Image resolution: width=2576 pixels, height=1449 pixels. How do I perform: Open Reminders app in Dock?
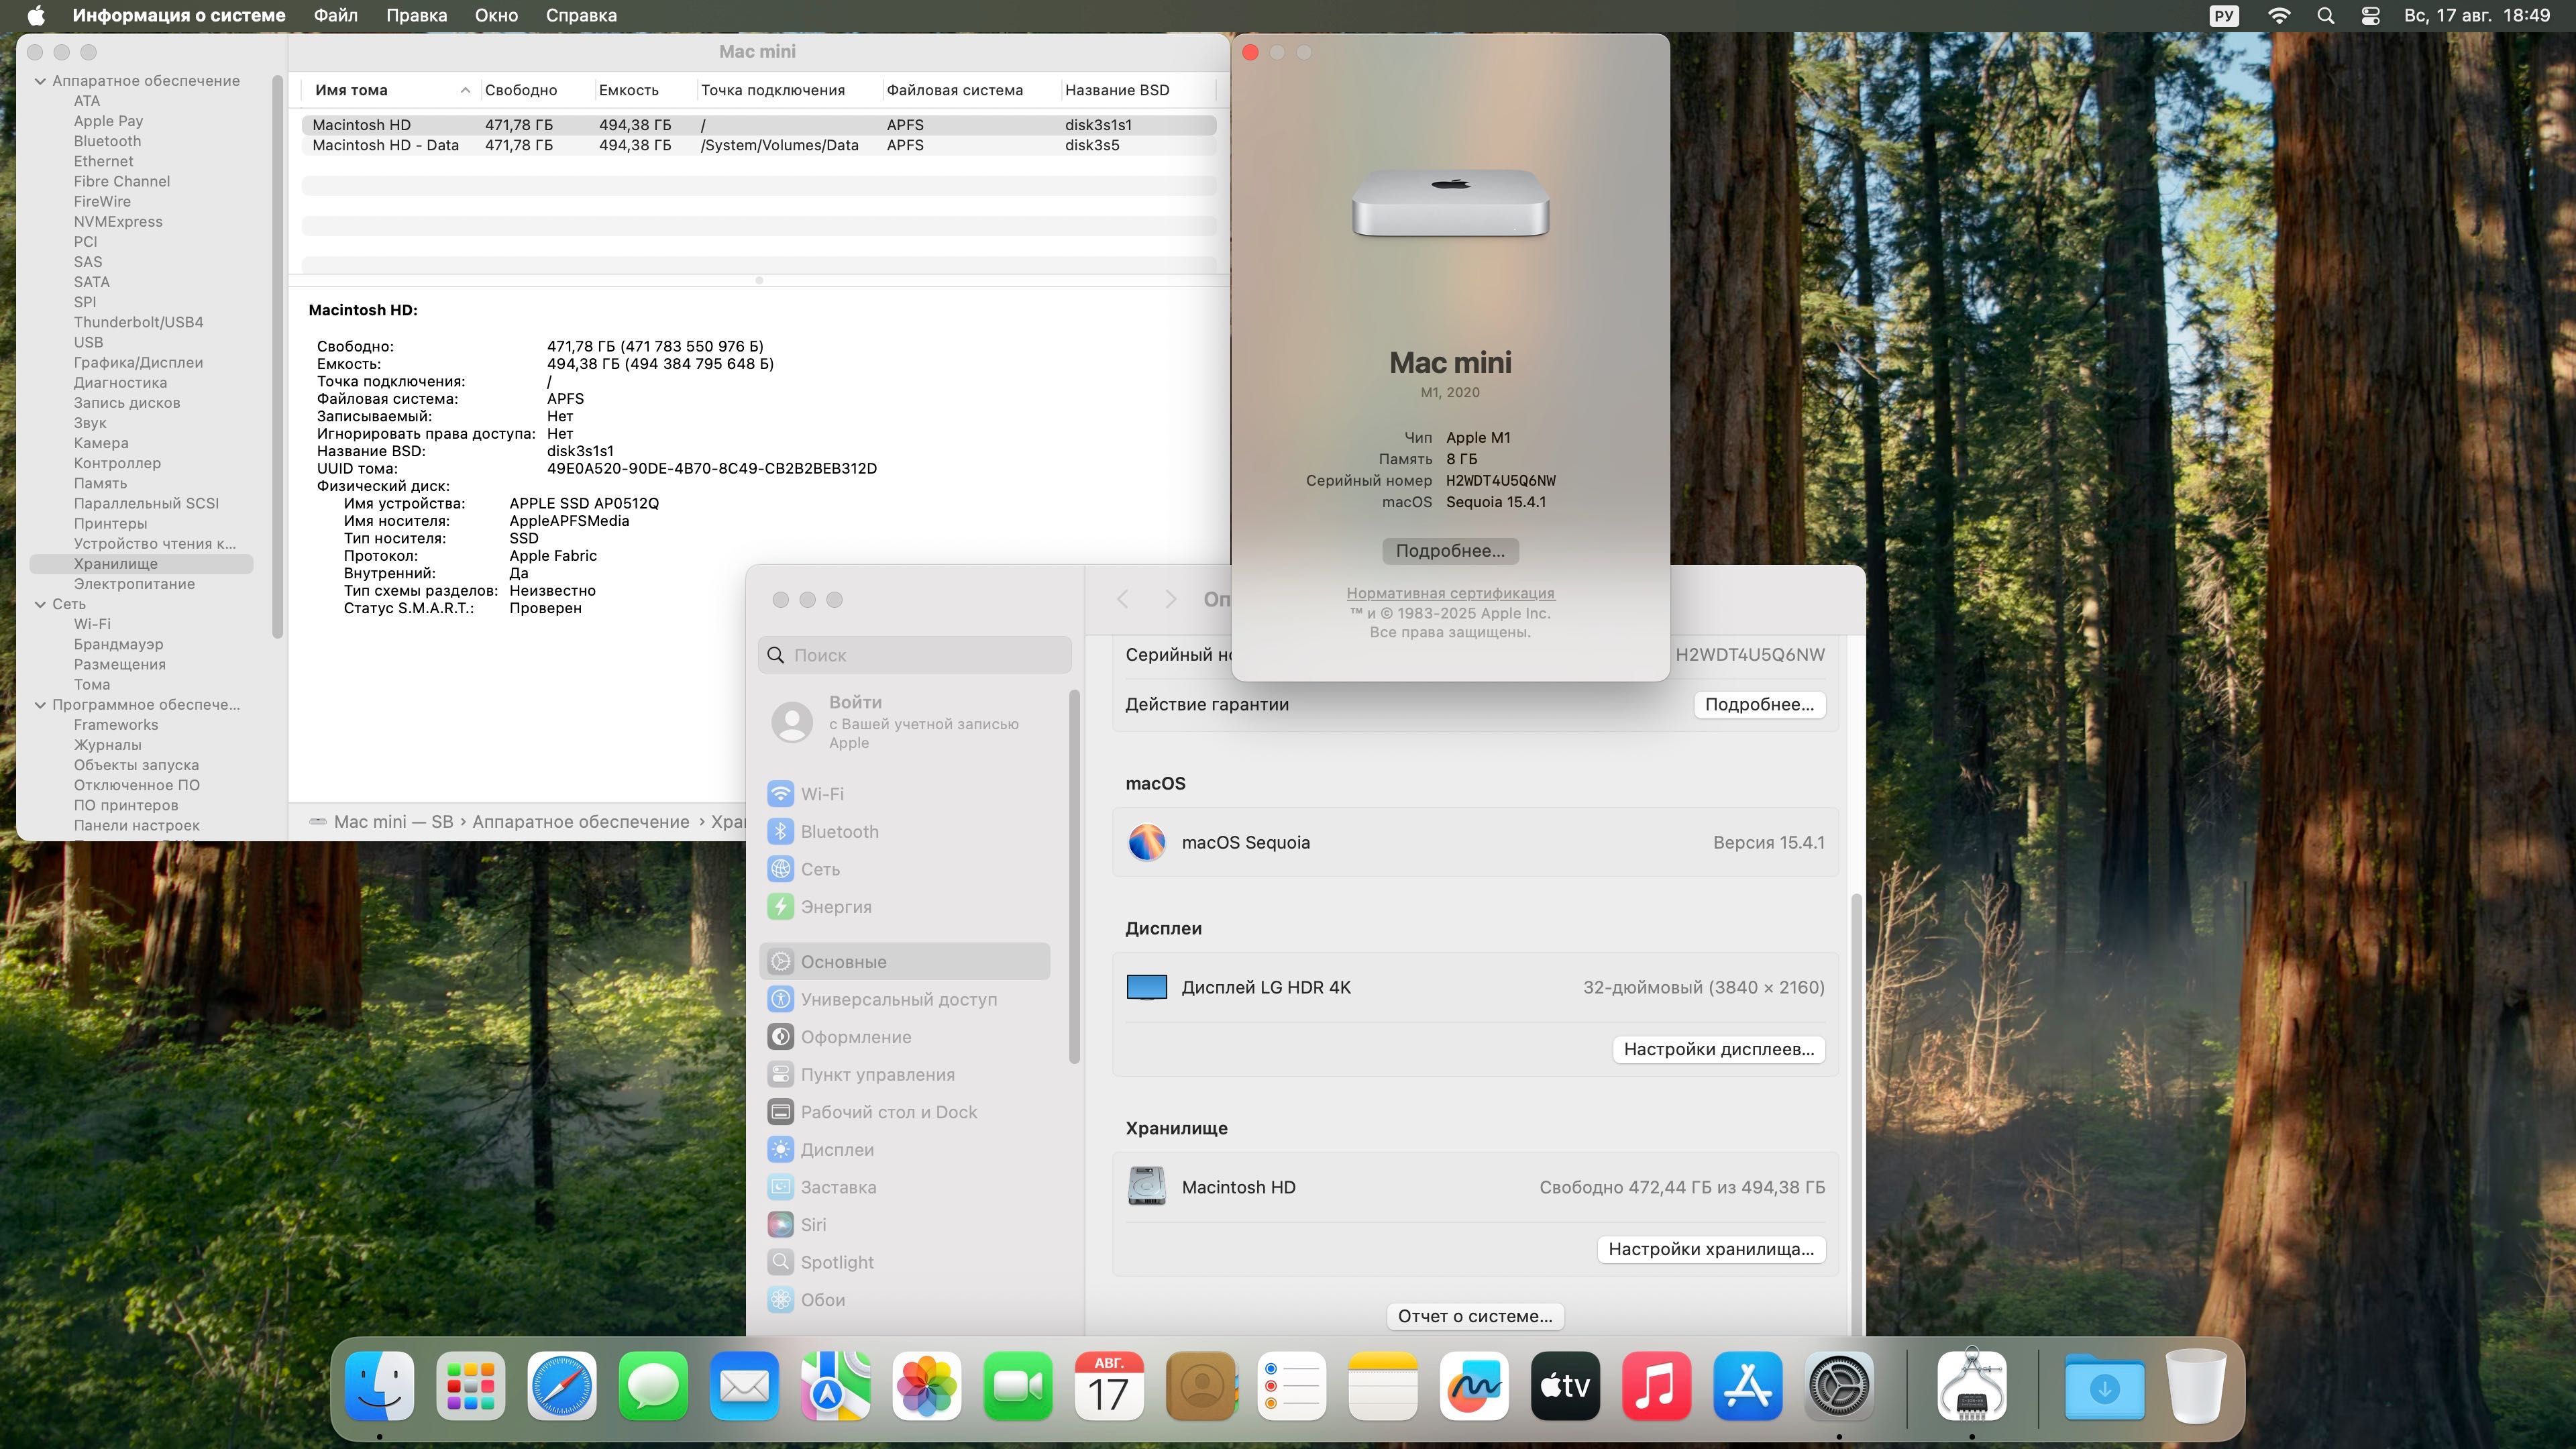click(x=1291, y=1386)
